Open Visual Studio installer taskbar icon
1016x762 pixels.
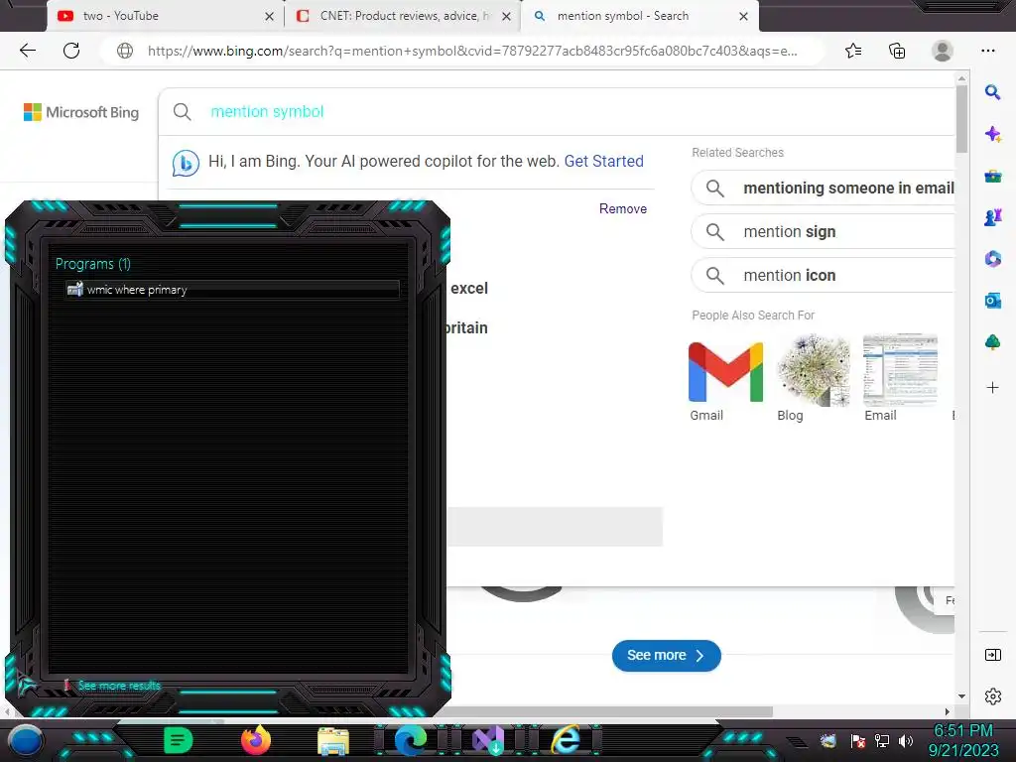[x=488, y=740]
